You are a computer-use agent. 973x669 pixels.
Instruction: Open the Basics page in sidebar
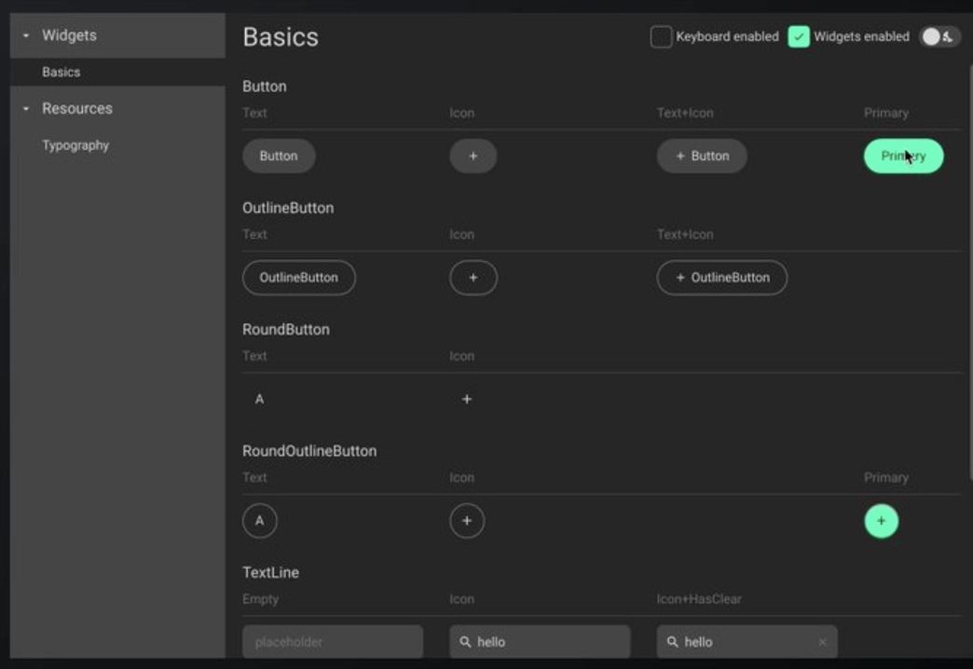click(x=62, y=72)
